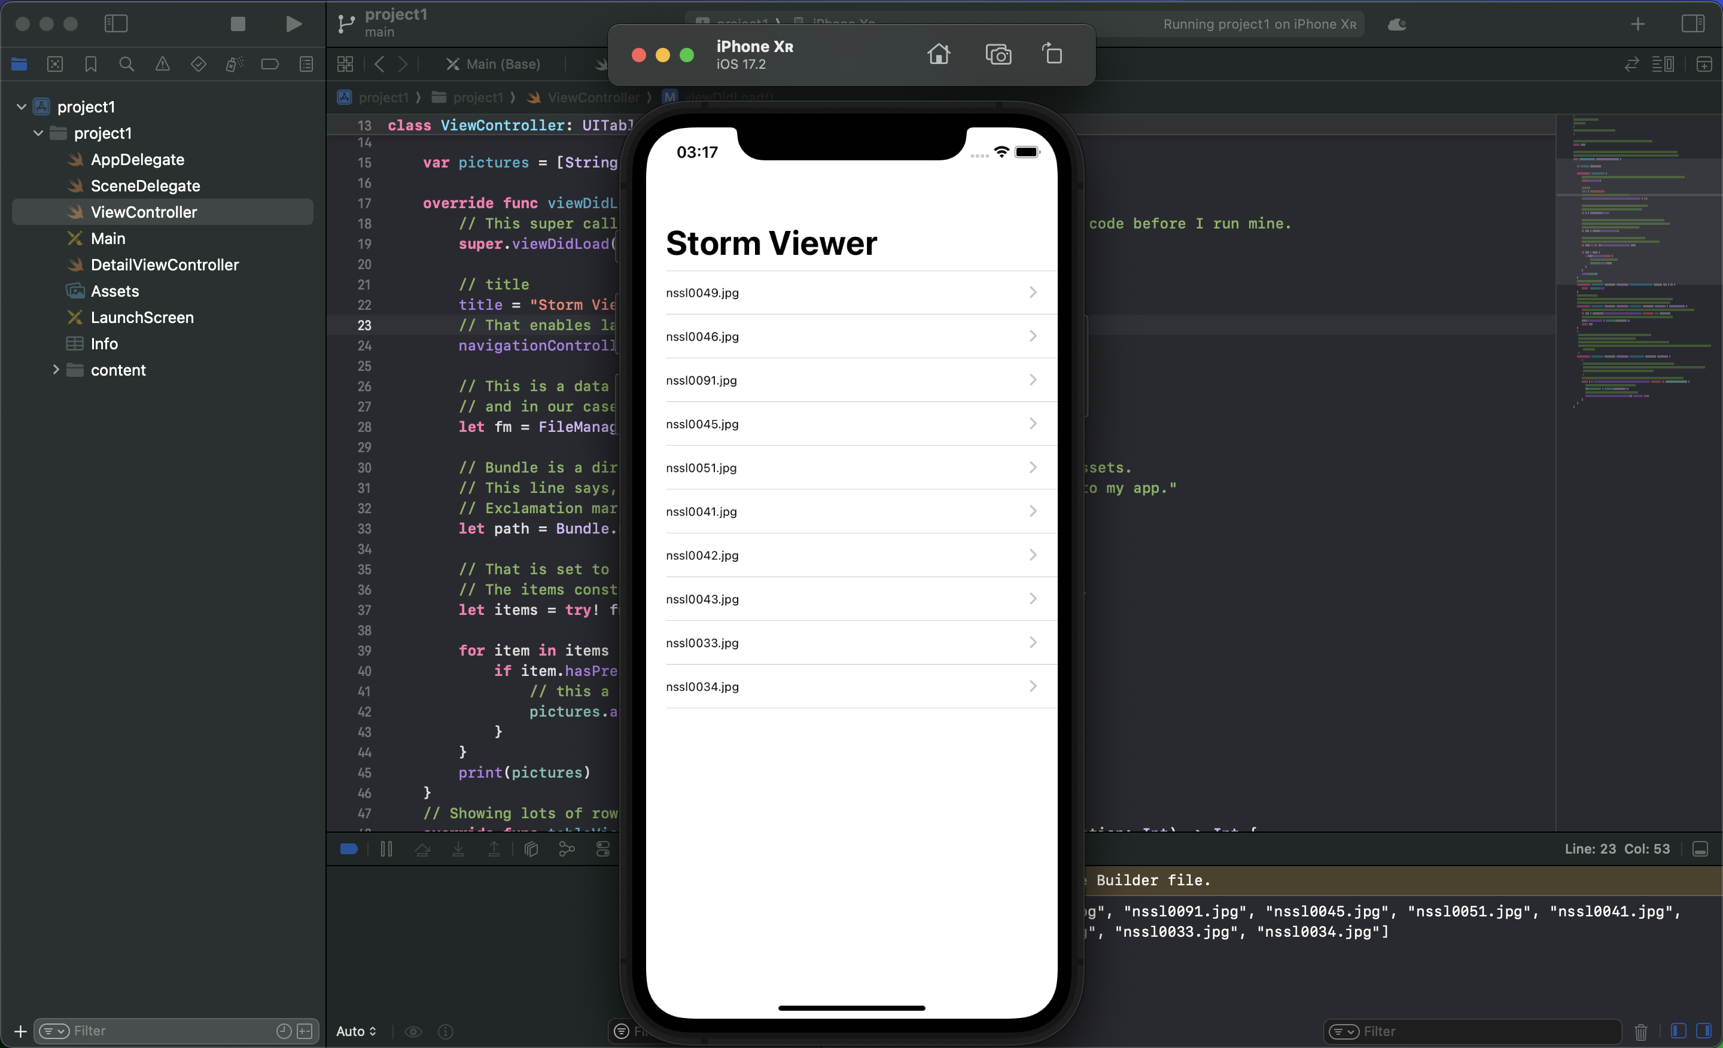This screenshot has width=1723, height=1048.
Task: Step out in debug bar
Action: [494, 849]
